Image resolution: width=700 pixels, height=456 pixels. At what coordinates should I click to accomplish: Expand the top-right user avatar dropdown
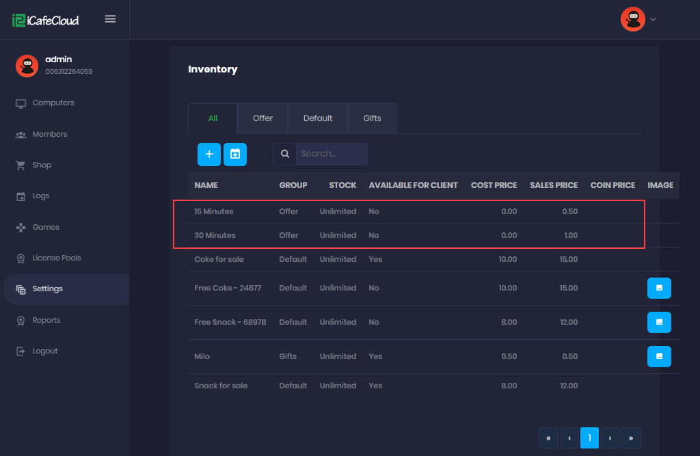coord(638,19)
